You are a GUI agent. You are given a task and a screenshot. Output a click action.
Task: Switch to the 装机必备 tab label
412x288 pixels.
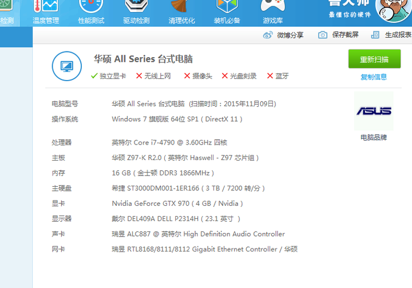pos(227,21)
